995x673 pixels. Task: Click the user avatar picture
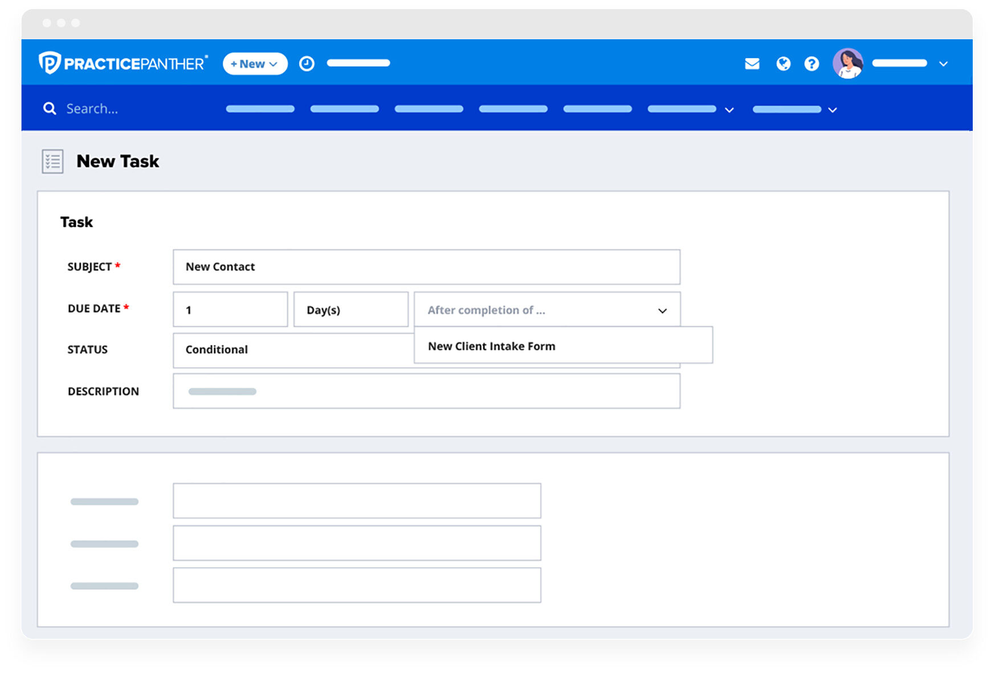pyautogui.click(x=849, y=63)
